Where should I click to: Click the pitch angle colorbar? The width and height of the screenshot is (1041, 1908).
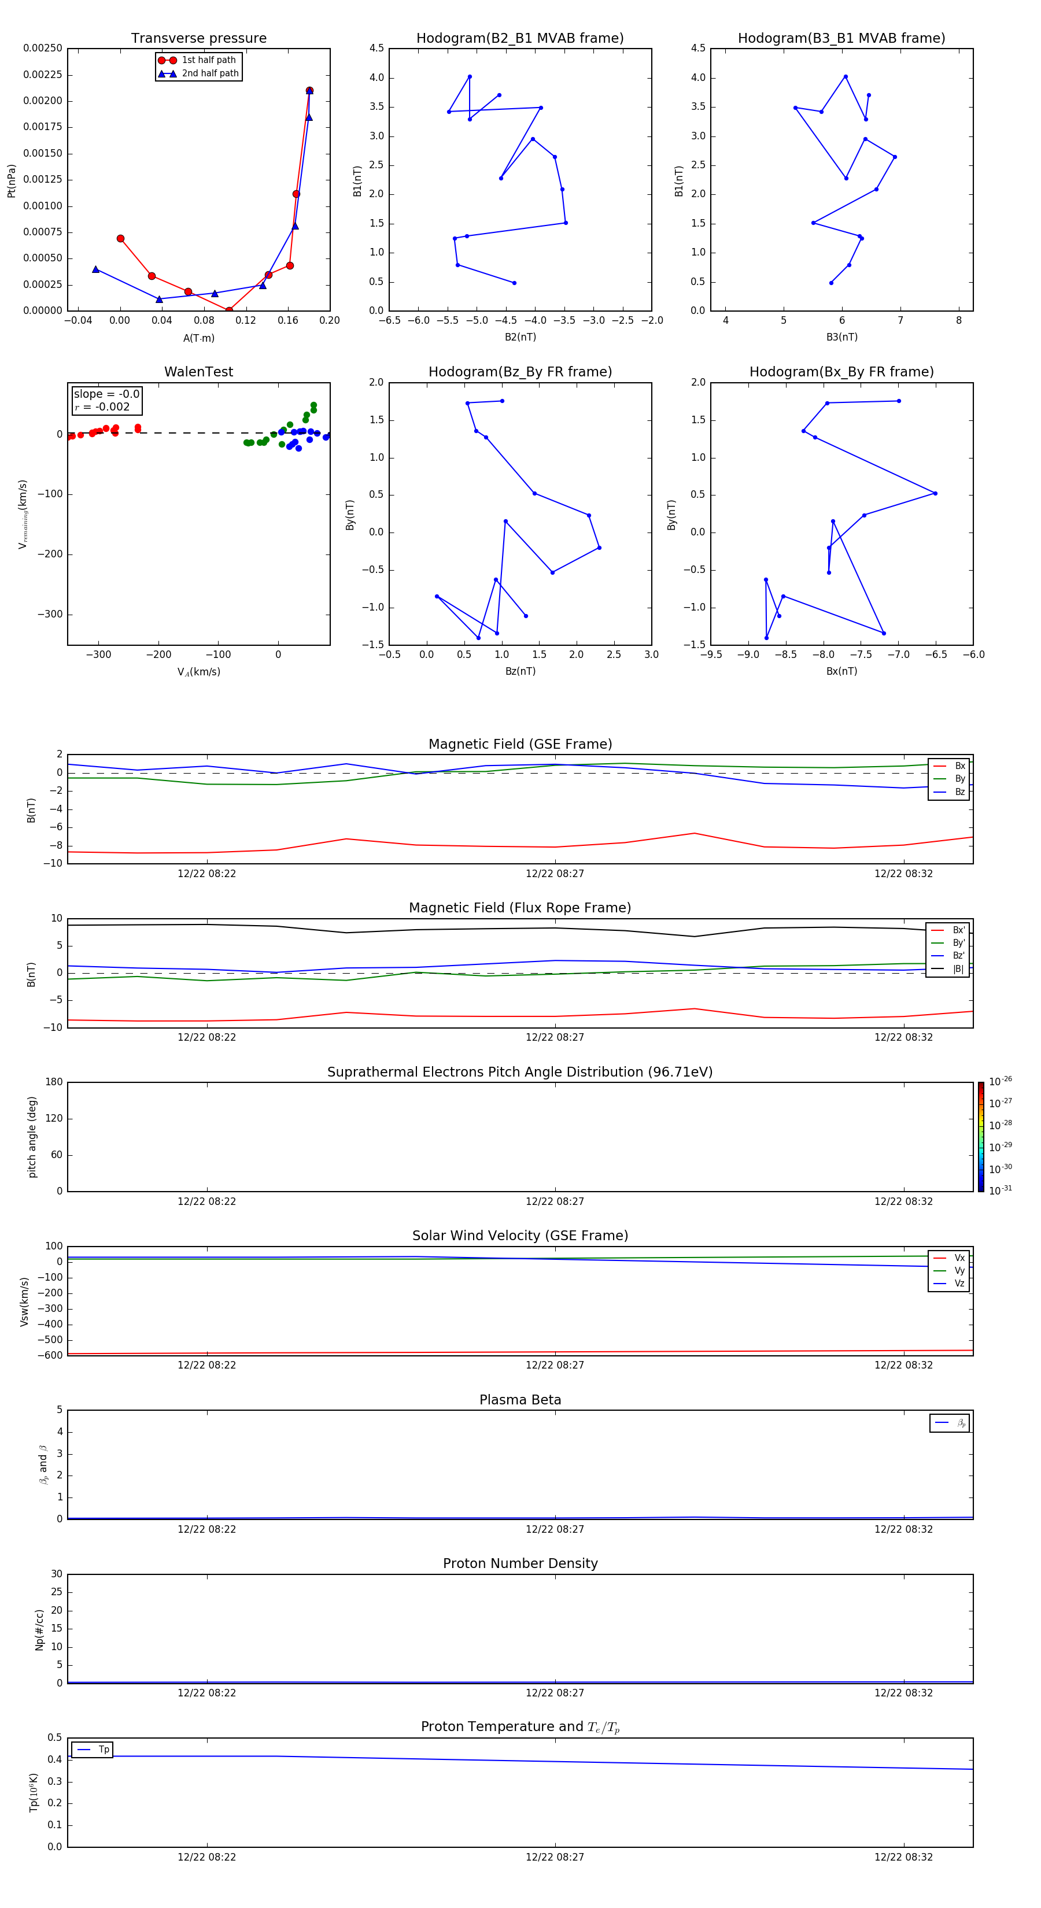pos(981,1137)
